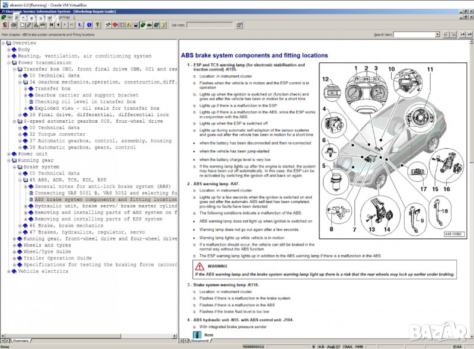The width and height of the screenshot is (474, 349).
Task: Expand the Body tree node
Action: (9, 50)
